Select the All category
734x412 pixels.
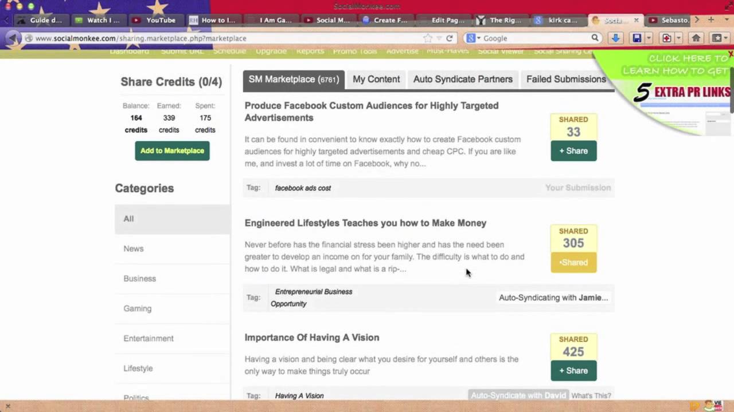173,219
